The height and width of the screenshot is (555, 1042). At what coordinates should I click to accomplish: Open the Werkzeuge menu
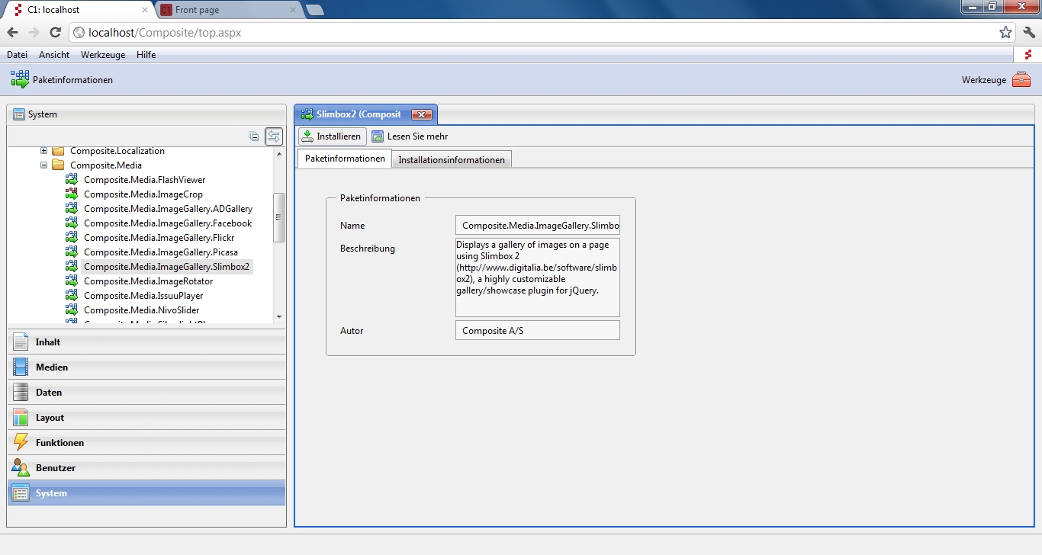(103, 55)
